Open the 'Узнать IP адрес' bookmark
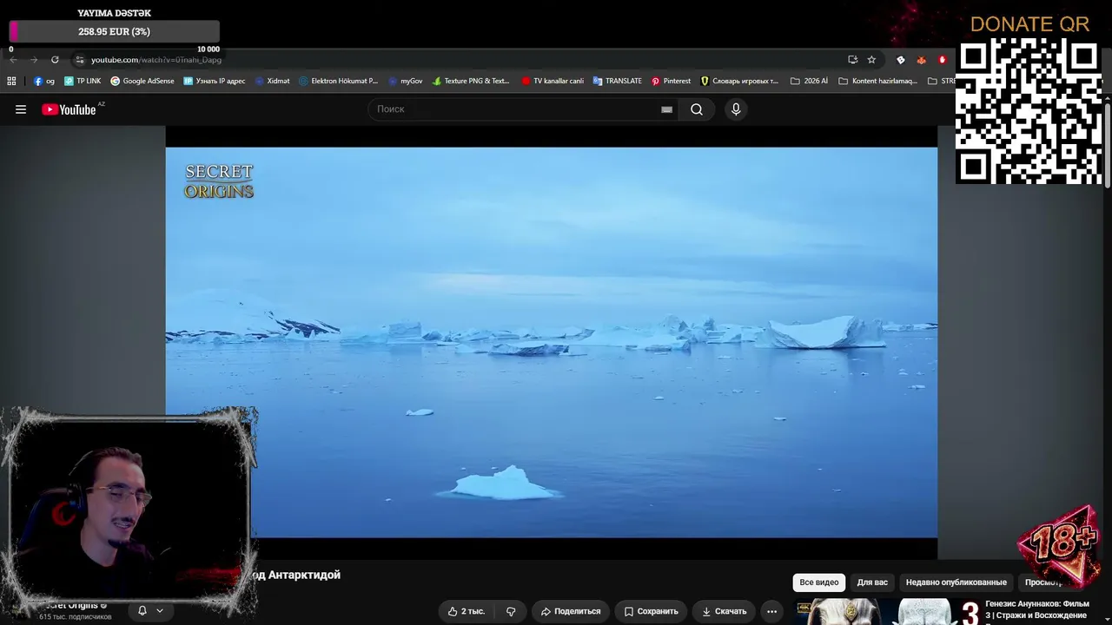The image size is (1112, 625). (214, 81)
